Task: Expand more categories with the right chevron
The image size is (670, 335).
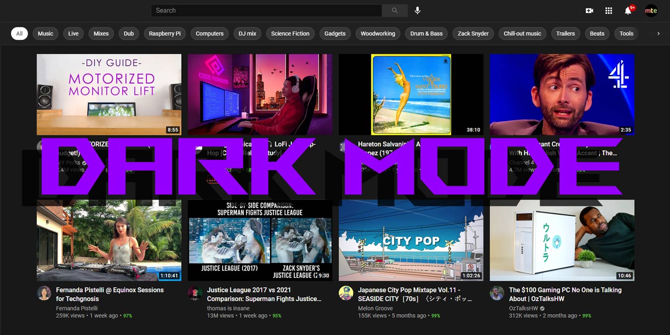Action: click(659, 33)
